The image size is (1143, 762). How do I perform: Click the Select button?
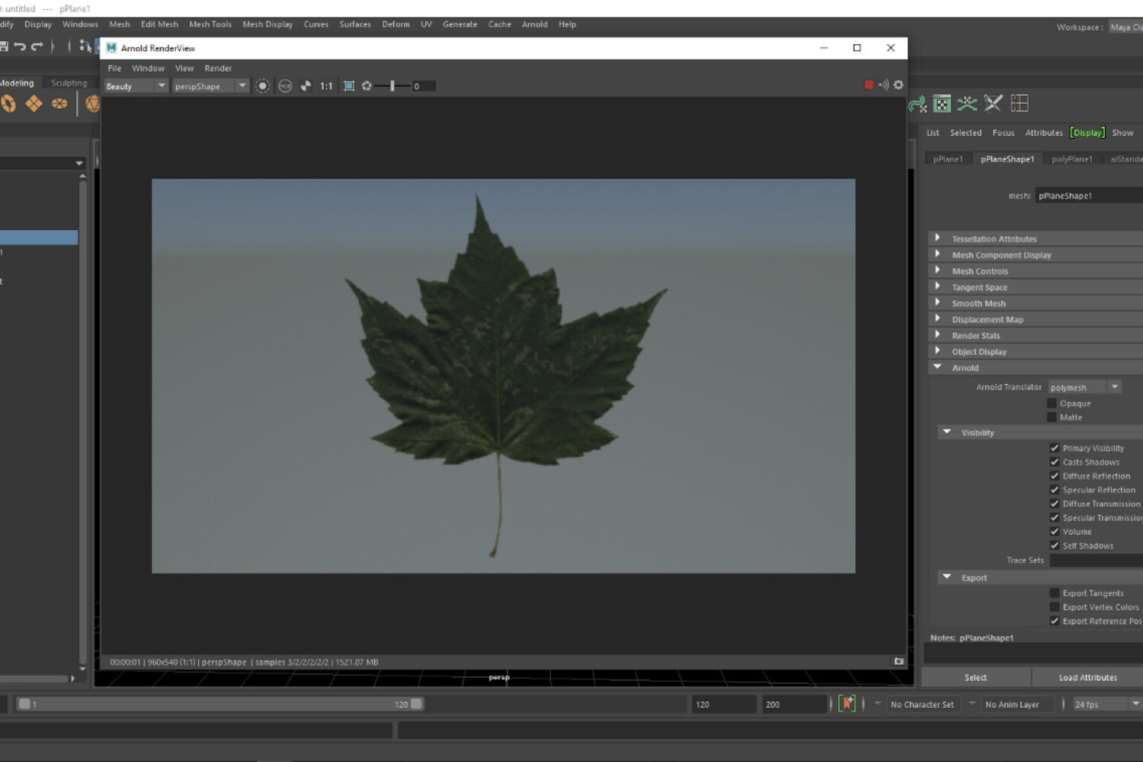pos(975,677)
